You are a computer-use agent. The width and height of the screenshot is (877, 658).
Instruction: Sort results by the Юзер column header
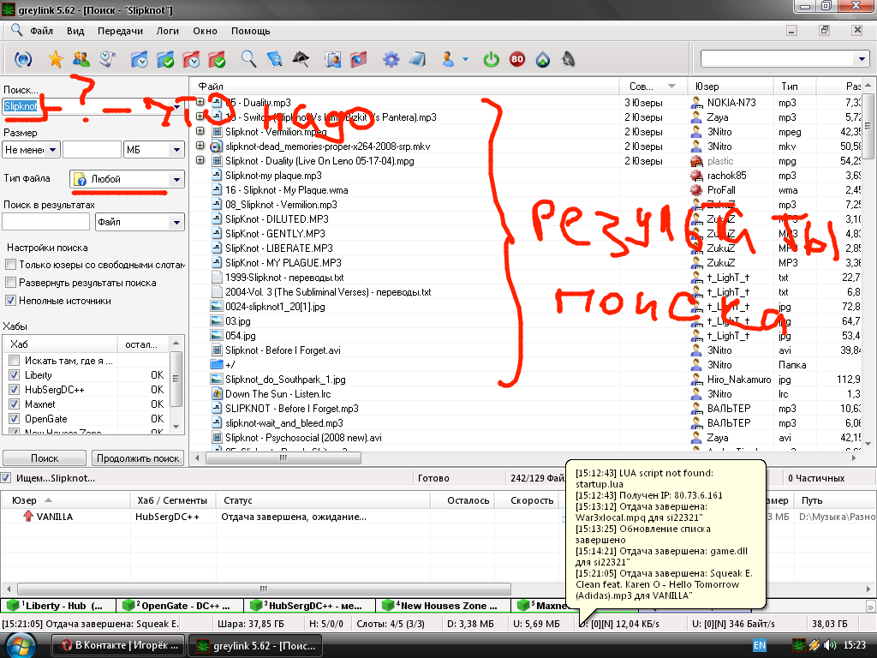[731, 87]
